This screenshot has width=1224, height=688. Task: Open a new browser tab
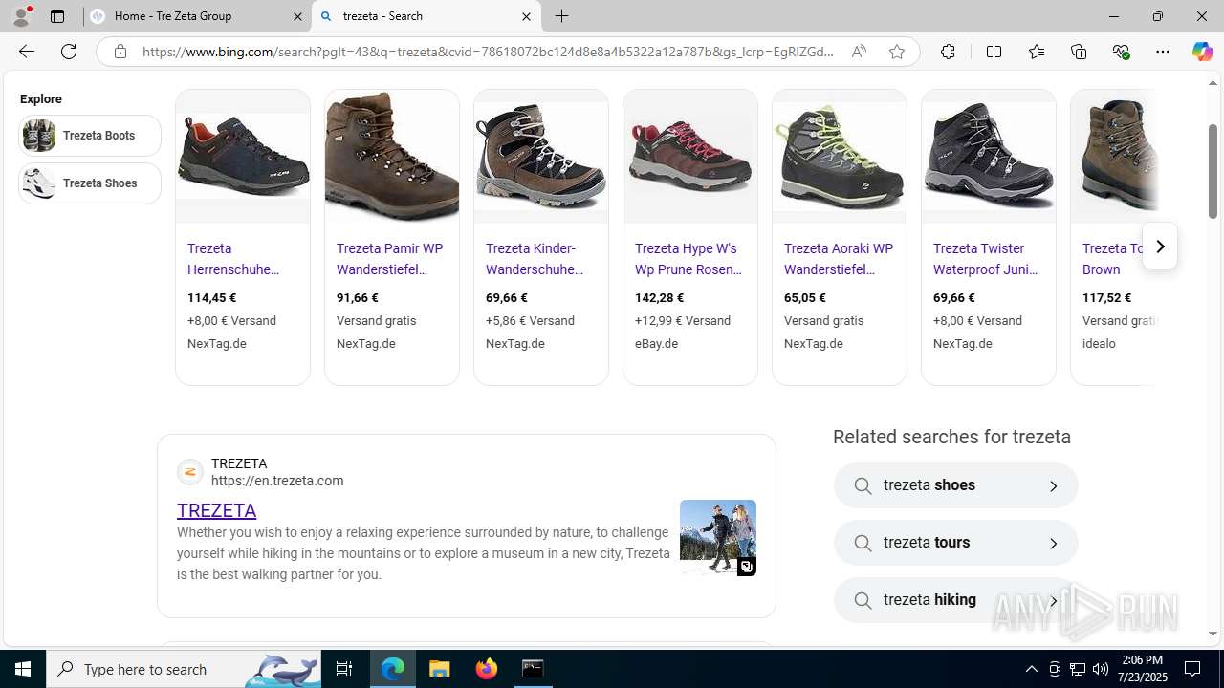click(562, 16)
